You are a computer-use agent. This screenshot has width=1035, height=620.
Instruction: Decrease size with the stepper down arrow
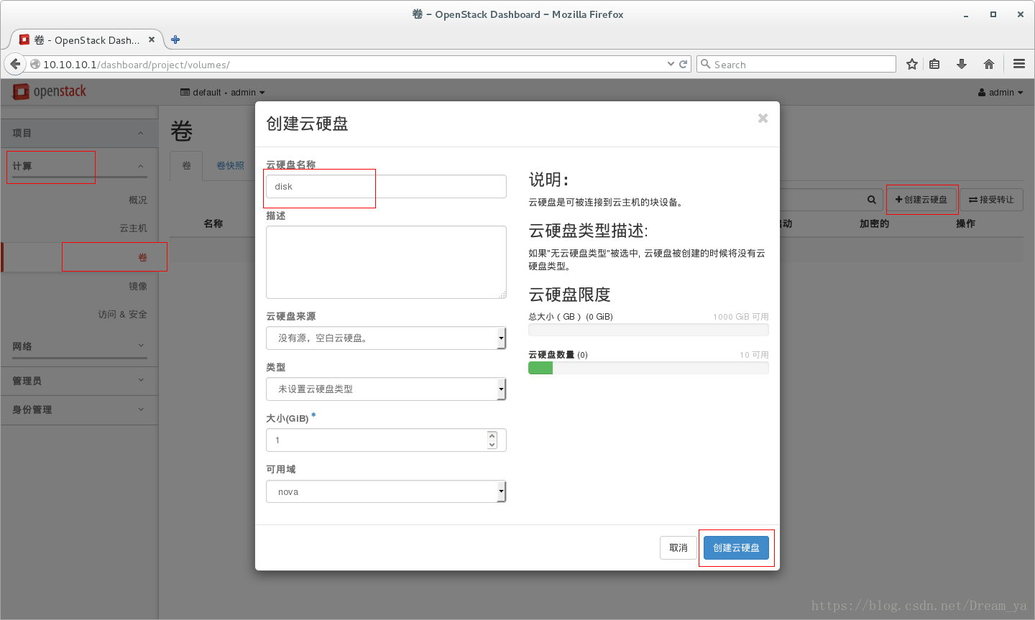(x=492, y=445)
